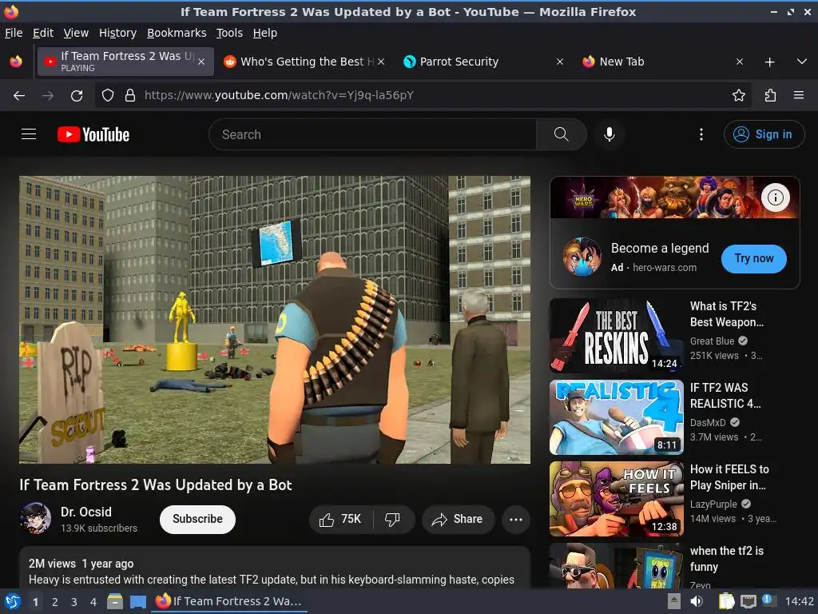Click the 14:42 clock in taskbar
This screenshot has width=818, height=614.
(x=799, y=601)
